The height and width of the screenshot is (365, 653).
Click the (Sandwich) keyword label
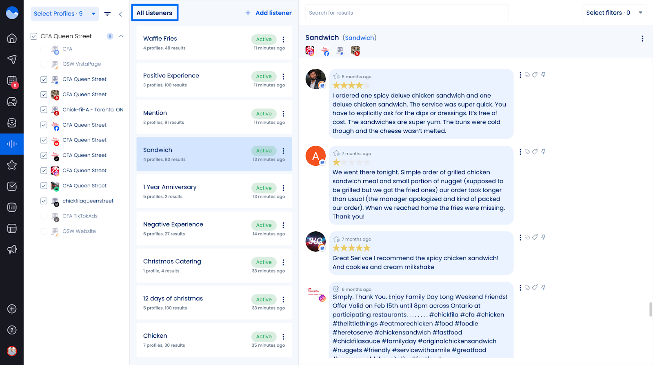point(360,38)
